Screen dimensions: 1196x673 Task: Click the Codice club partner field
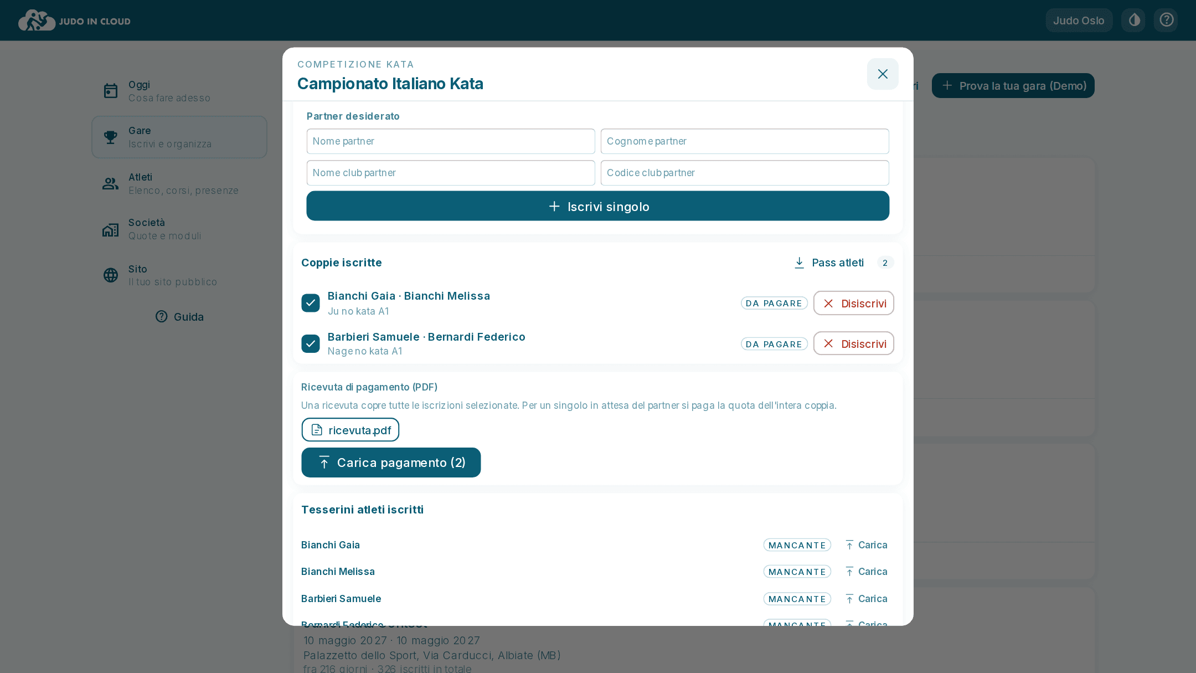click(x=745, y=173)
